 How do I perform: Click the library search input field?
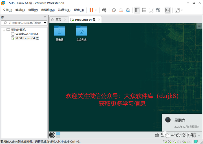pos(24,23)
